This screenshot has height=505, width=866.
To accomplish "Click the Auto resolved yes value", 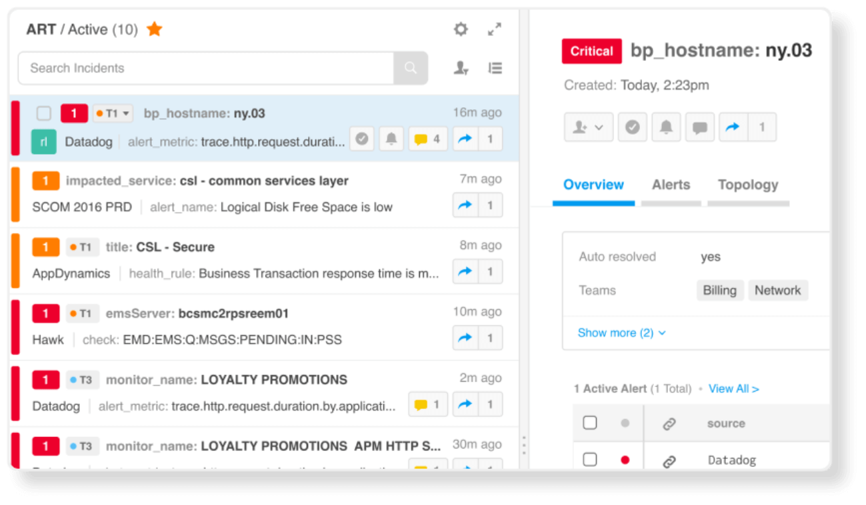I will (x=711, y=257).
